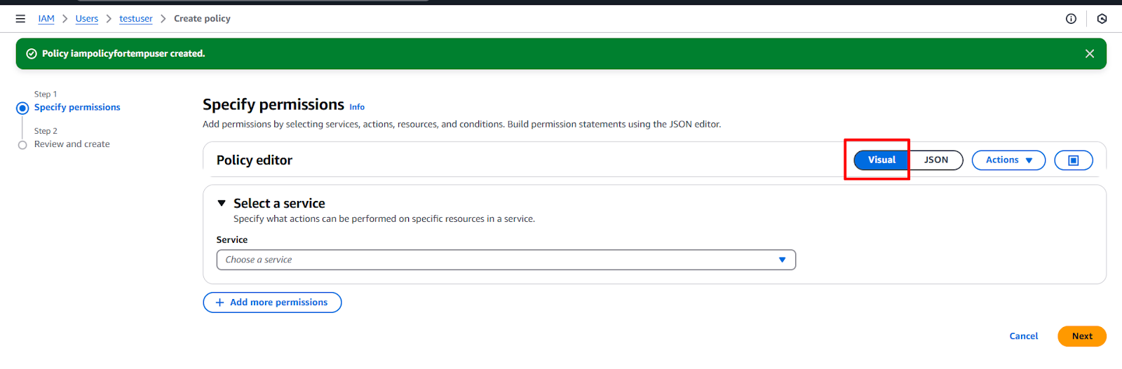Select Step 2 Review and create
1122x369 pixels.
[72, 144]
